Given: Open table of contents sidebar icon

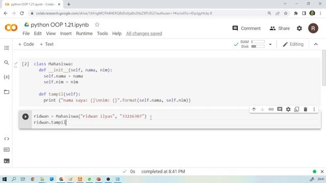Looking at the screenshot, I should pyautogui.click(x=7, y=48).
